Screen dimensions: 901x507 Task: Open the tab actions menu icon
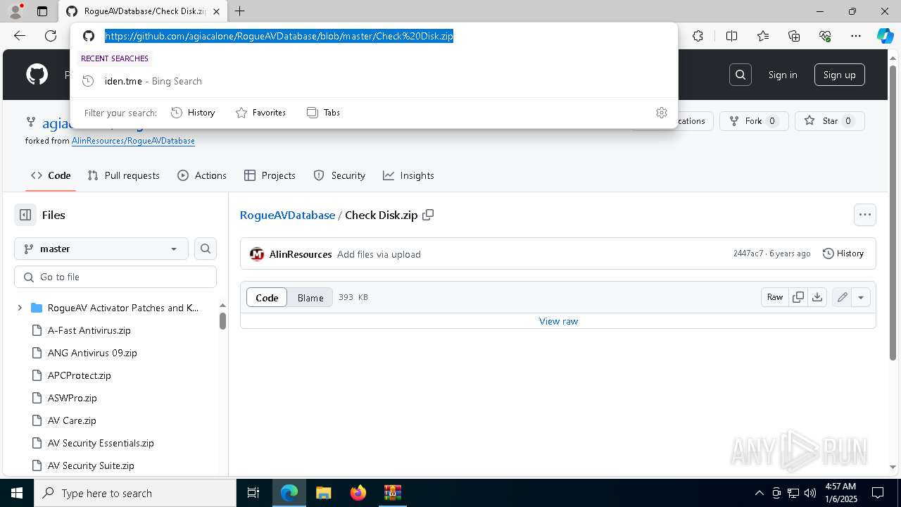42,11
